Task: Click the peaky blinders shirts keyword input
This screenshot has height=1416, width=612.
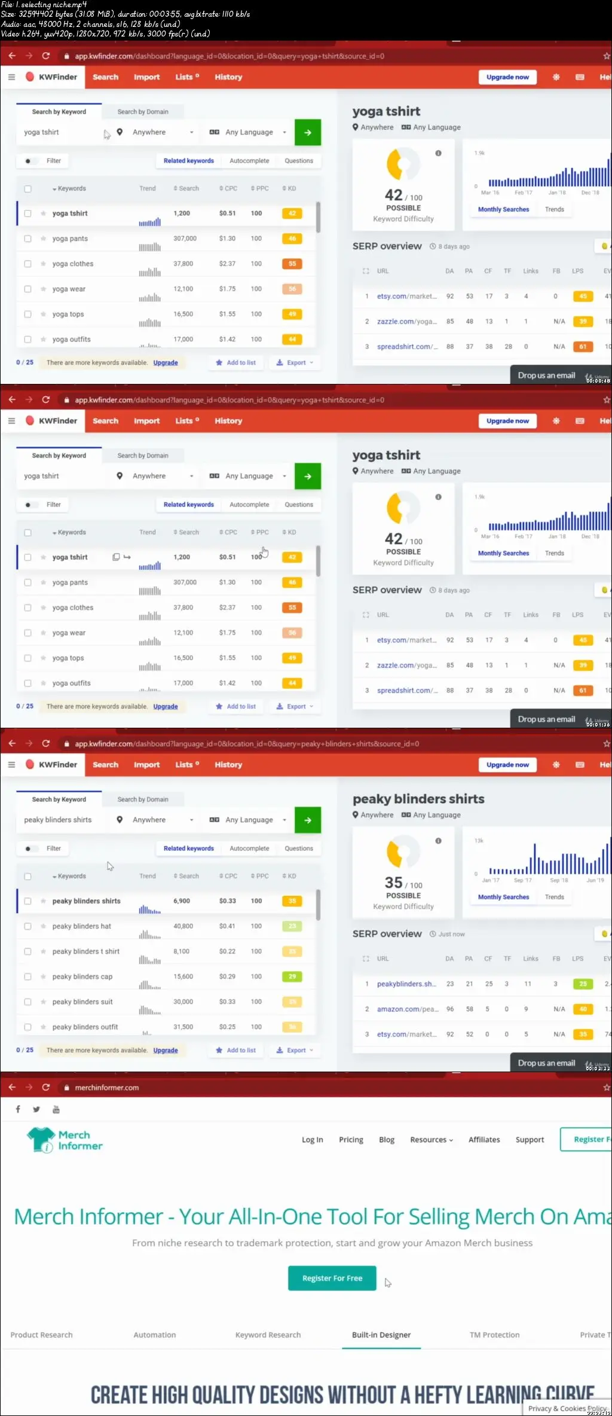Action: 63,820
